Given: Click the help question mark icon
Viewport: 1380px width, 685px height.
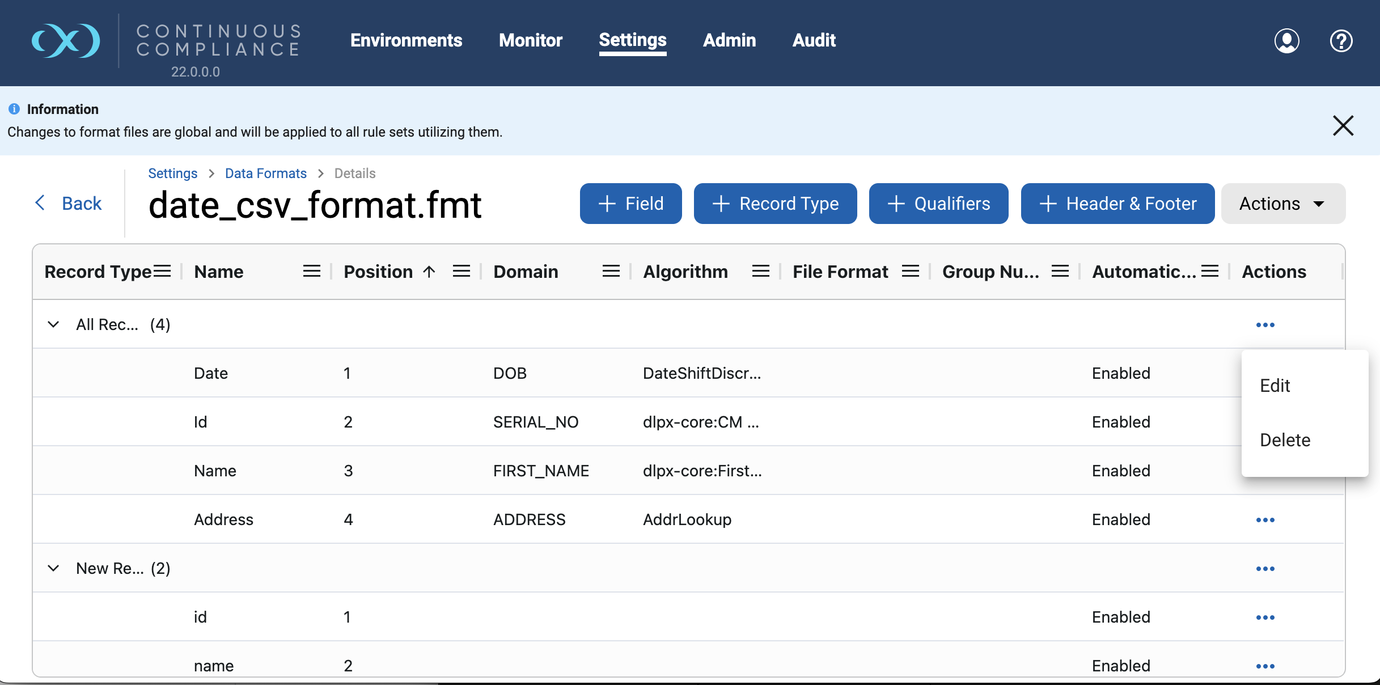Looking at the screenshot, I should [1341, 41].
